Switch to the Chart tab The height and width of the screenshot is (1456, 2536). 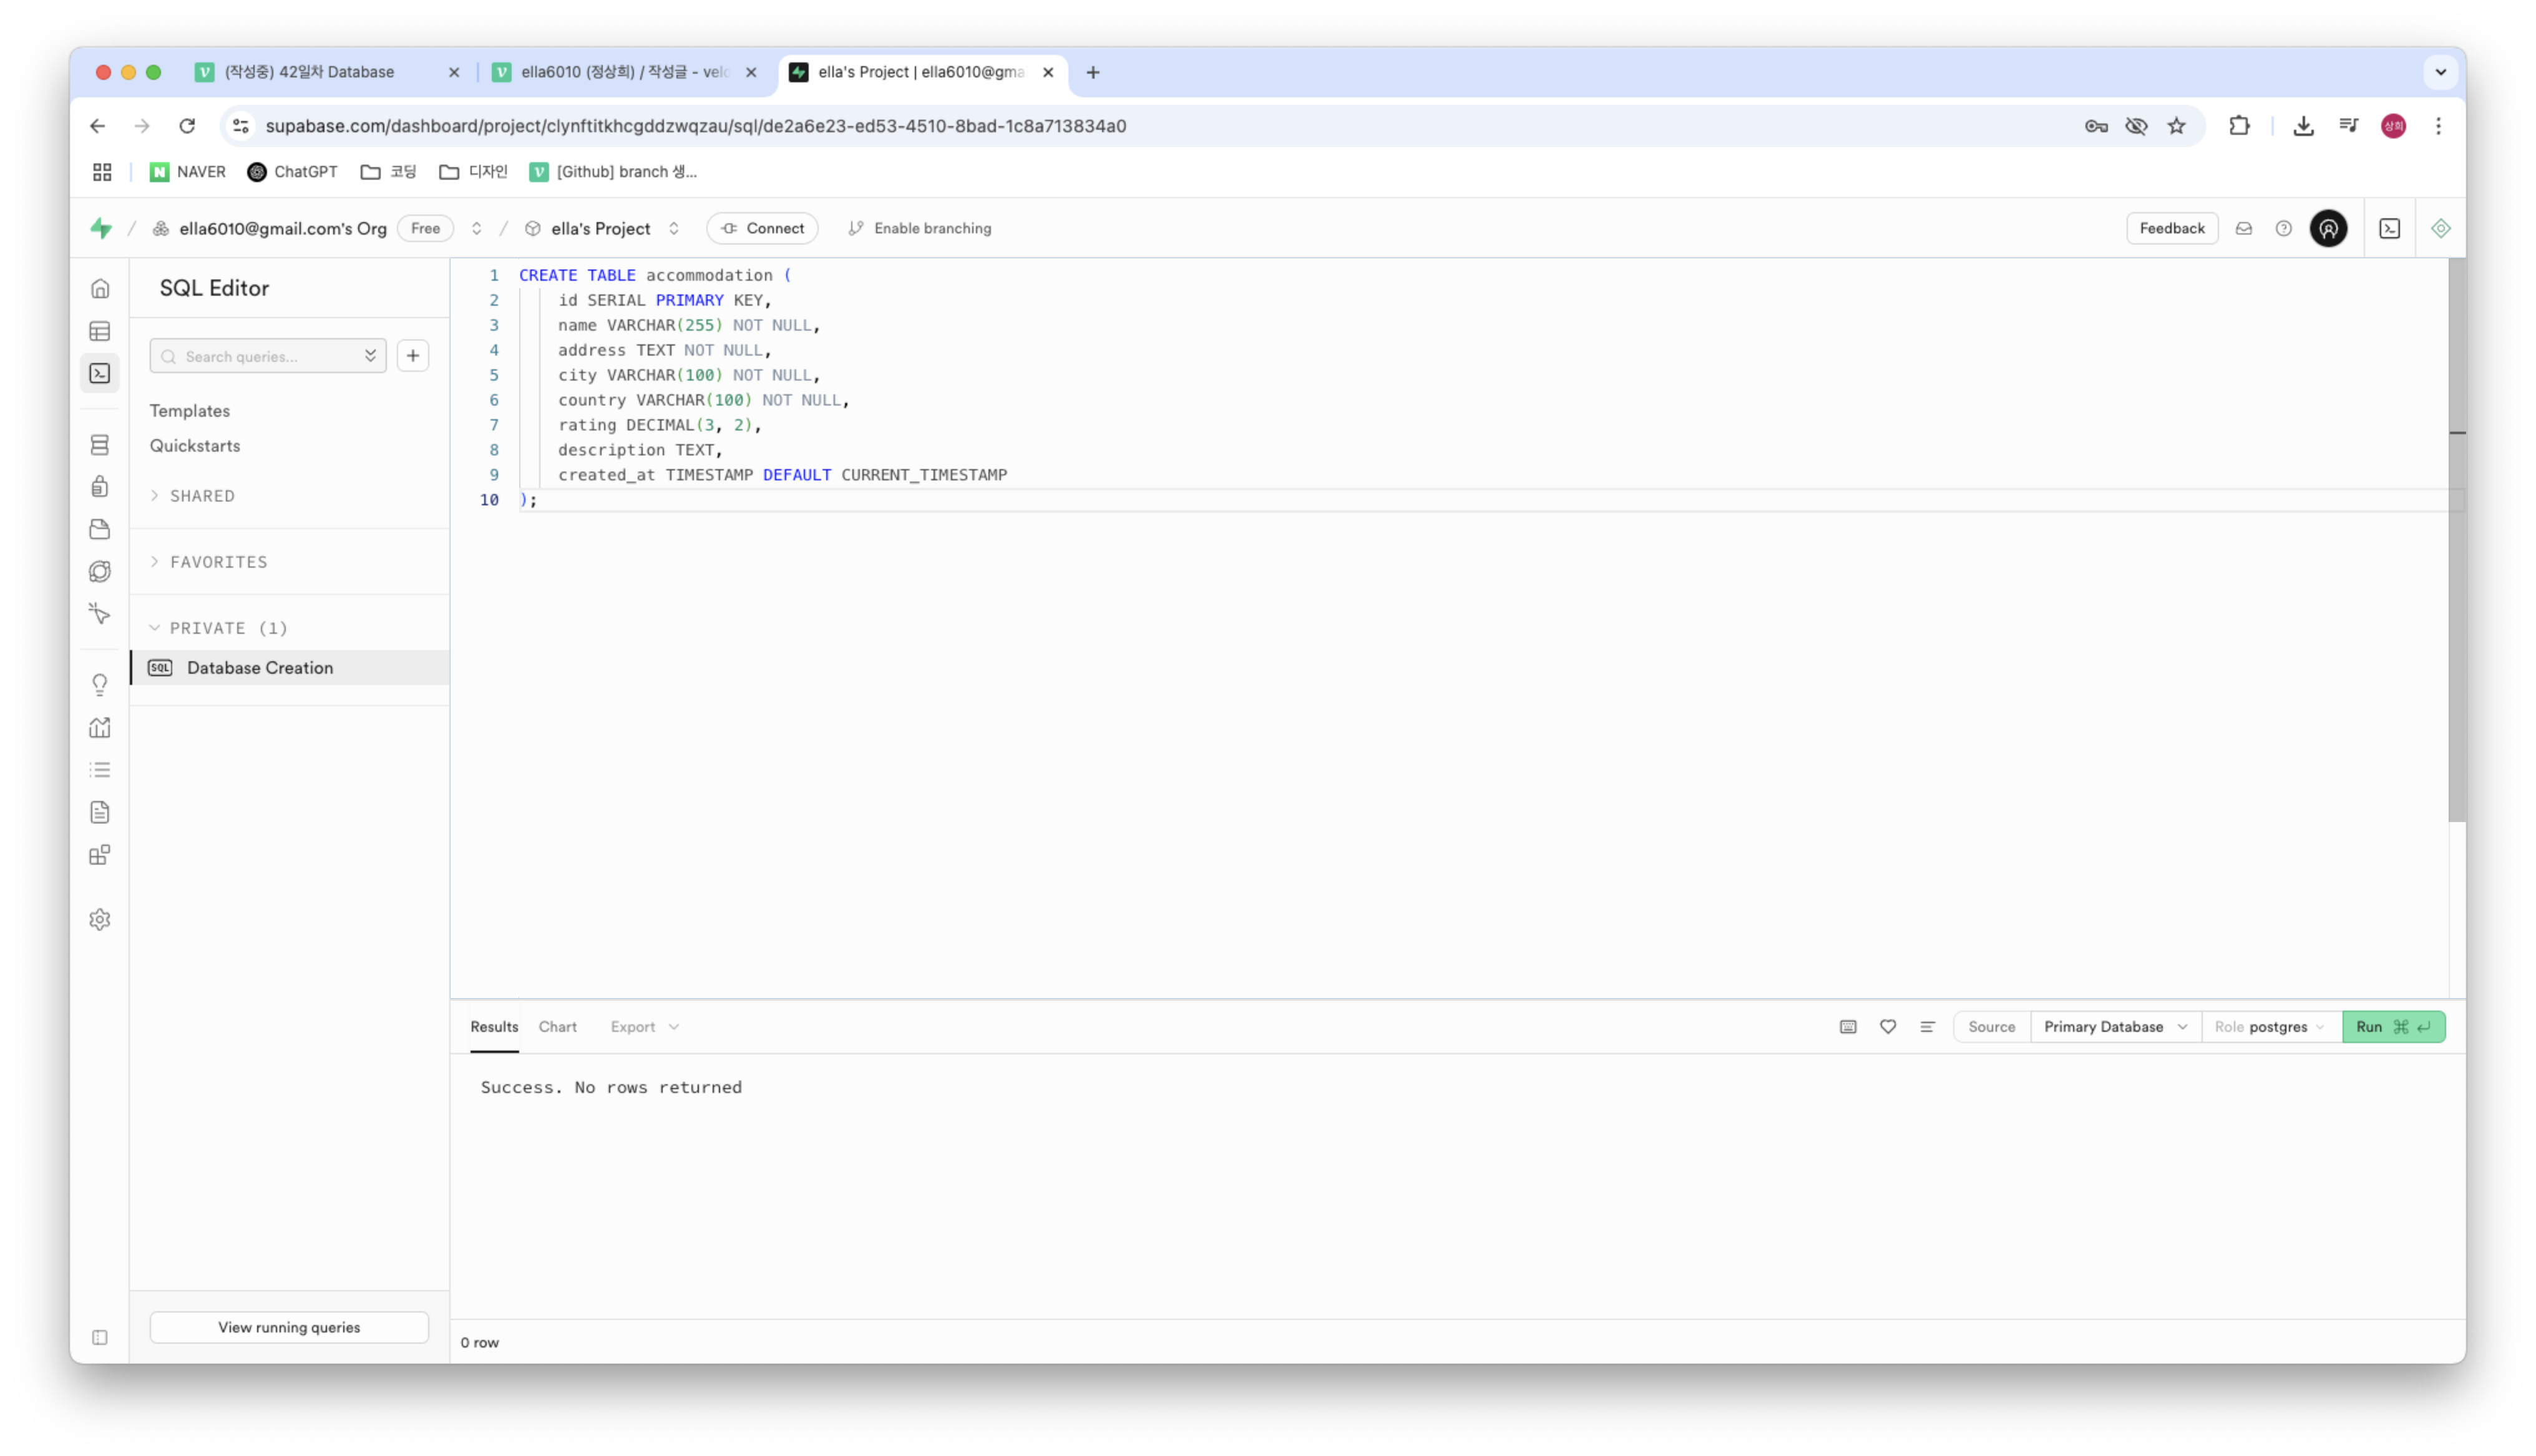click(x=557, y=1027)
